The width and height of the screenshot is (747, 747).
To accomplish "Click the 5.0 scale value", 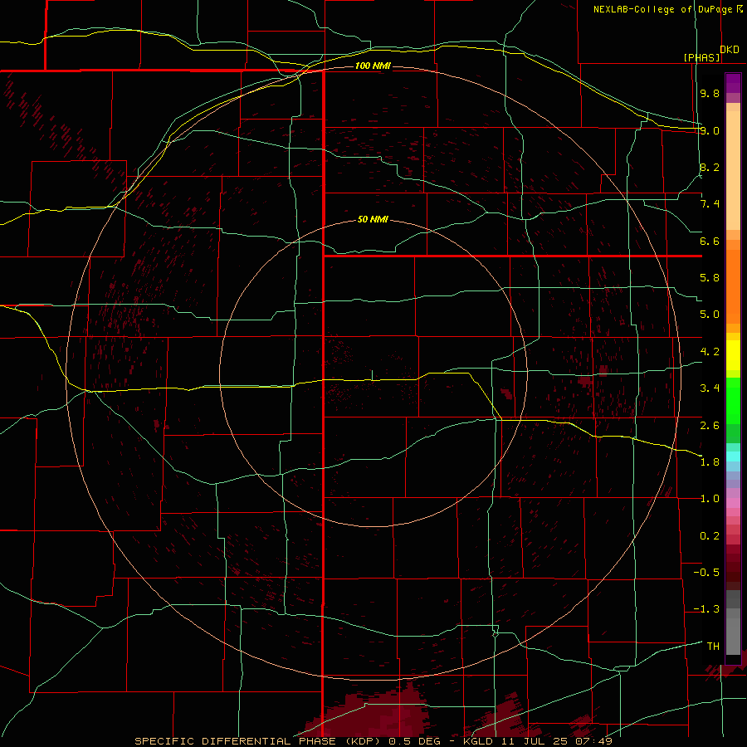I will [x=710, y=315].
